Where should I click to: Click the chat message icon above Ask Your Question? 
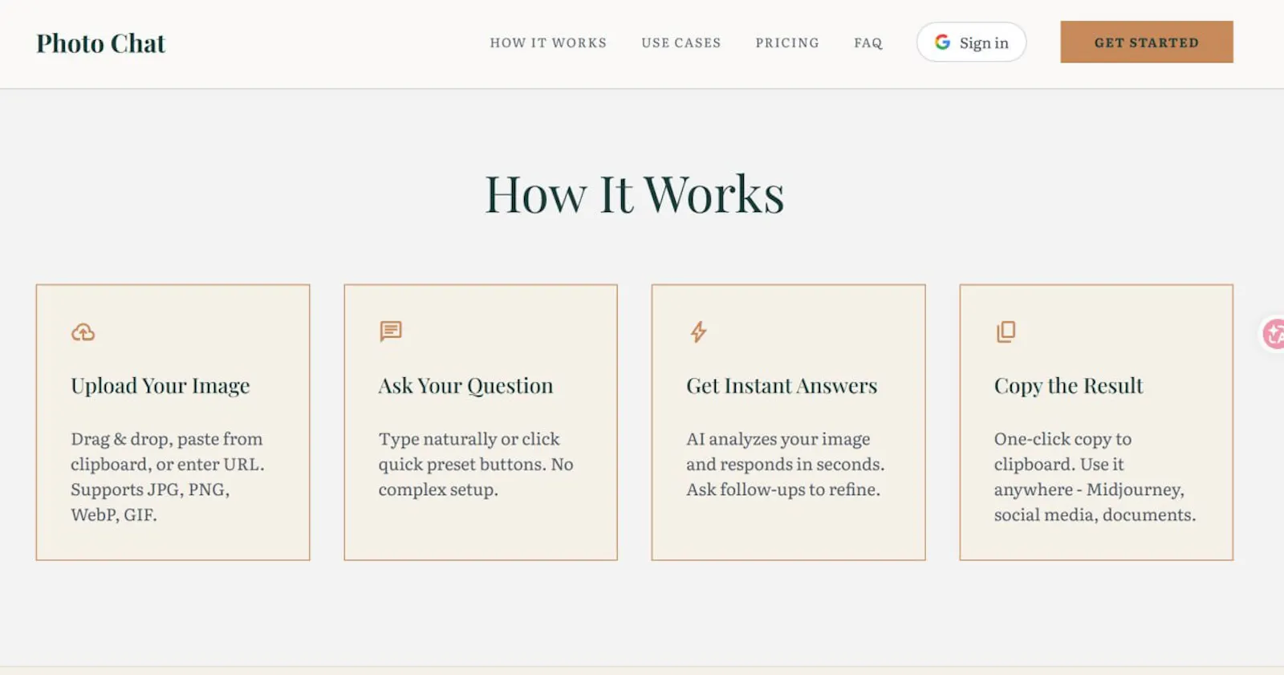(391, 331)
